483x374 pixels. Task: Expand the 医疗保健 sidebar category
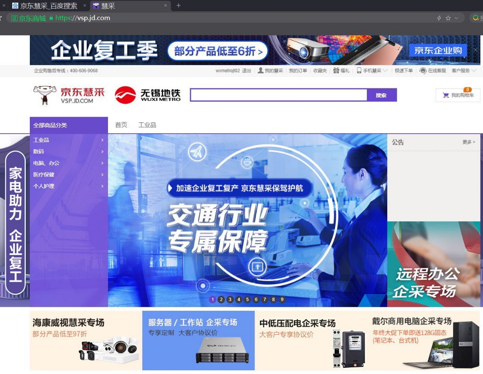69,174
